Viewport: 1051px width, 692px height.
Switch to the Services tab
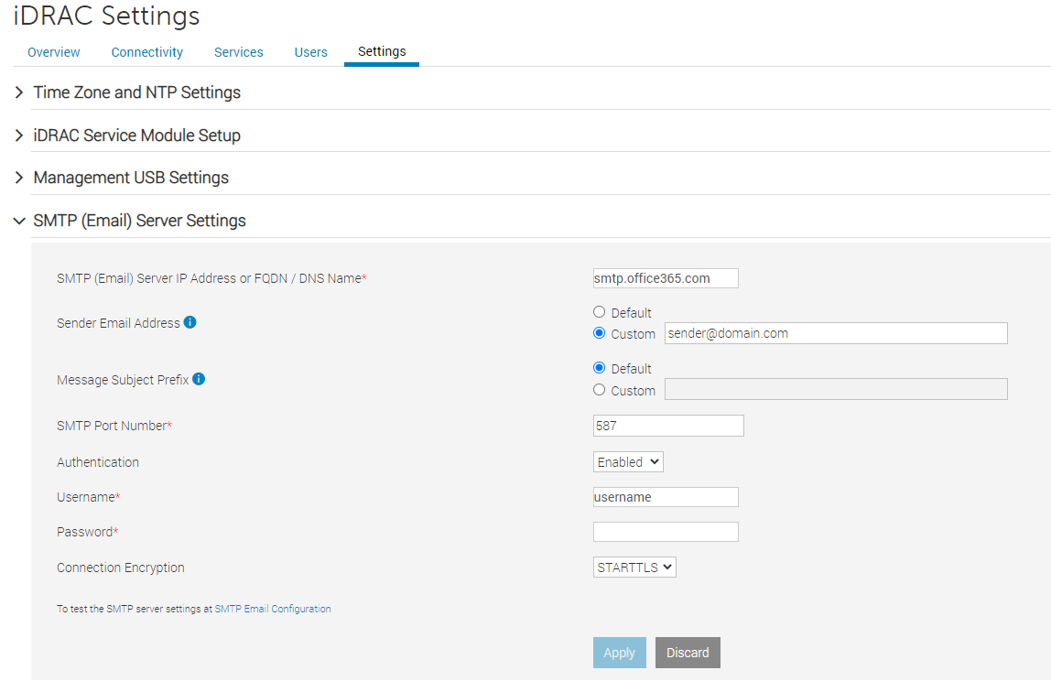click(238, 52)
